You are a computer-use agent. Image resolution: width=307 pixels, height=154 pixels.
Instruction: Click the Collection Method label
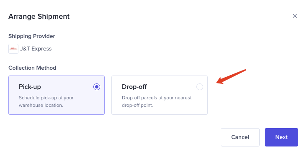32,68
